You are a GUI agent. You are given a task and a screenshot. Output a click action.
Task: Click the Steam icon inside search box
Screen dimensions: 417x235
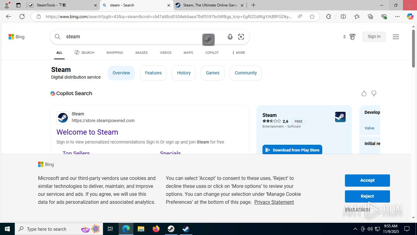[208, 40]
